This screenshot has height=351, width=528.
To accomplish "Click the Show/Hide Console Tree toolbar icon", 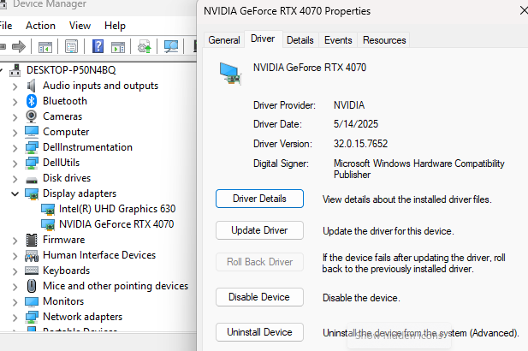I will 44,46.
